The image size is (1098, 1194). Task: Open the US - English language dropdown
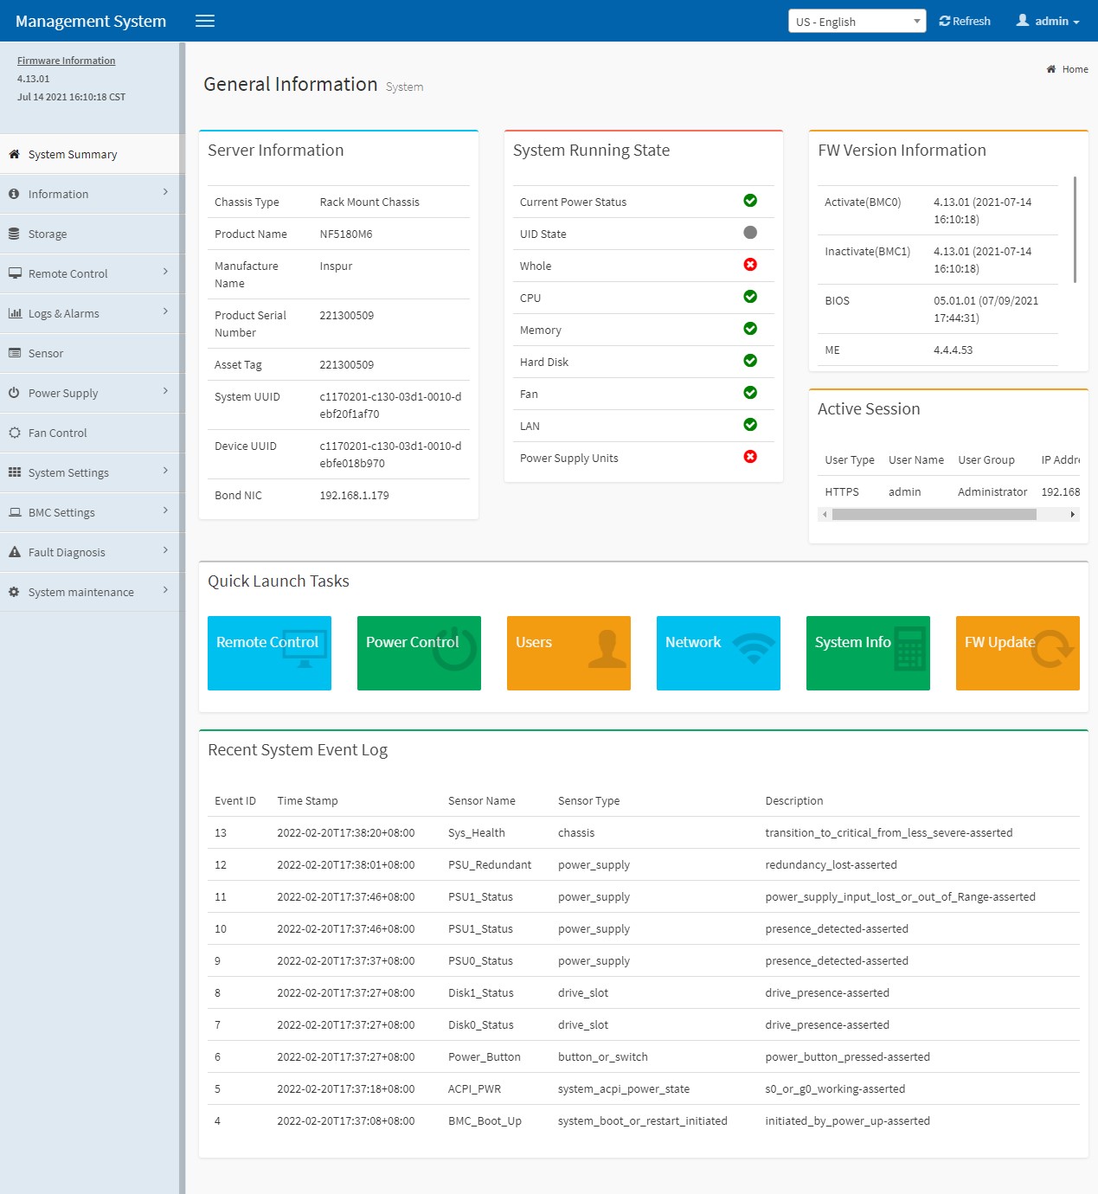coord(857,22)
